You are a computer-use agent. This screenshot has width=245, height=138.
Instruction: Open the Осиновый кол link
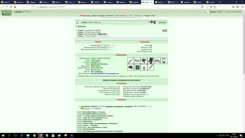pos(112,74)
